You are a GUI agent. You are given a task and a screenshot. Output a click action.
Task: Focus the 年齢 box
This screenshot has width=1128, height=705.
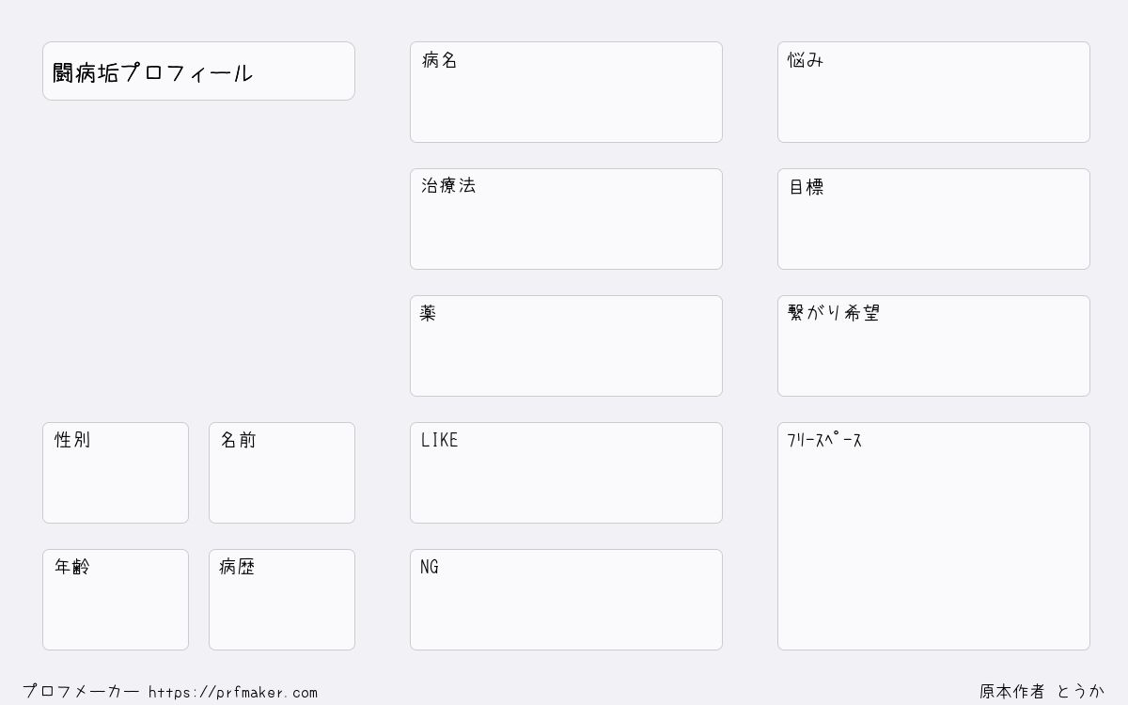tap(116, 600)
